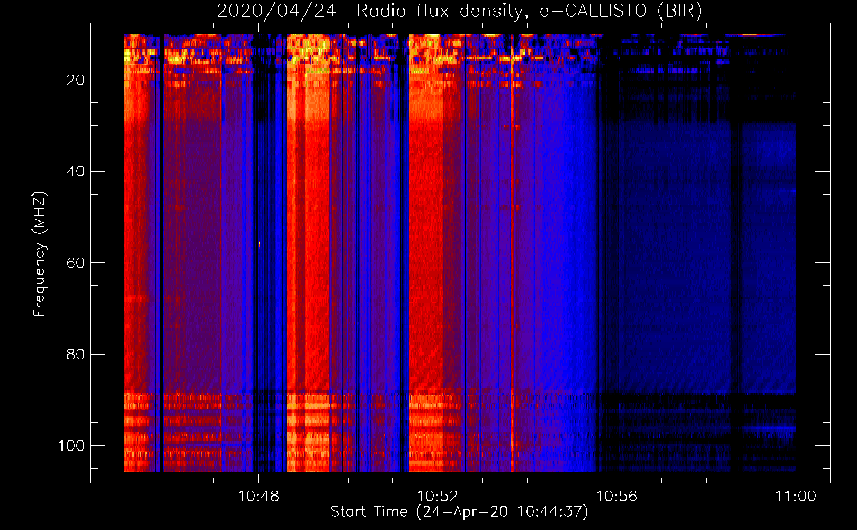Click the plot title 'Radio flux density, e-CALLISTO (BIR)'

529,11
